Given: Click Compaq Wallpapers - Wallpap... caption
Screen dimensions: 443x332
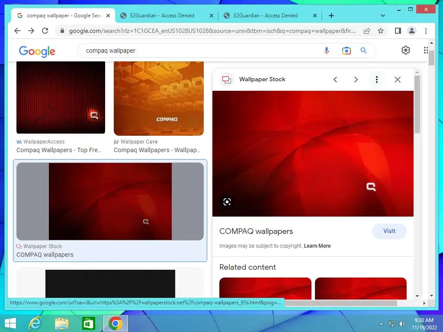Looking at the screenshot, I should [157, 150].
